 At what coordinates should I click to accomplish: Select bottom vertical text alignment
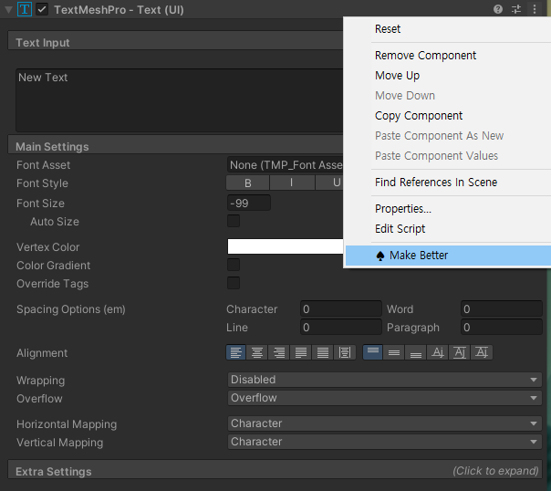coord(416,352)
